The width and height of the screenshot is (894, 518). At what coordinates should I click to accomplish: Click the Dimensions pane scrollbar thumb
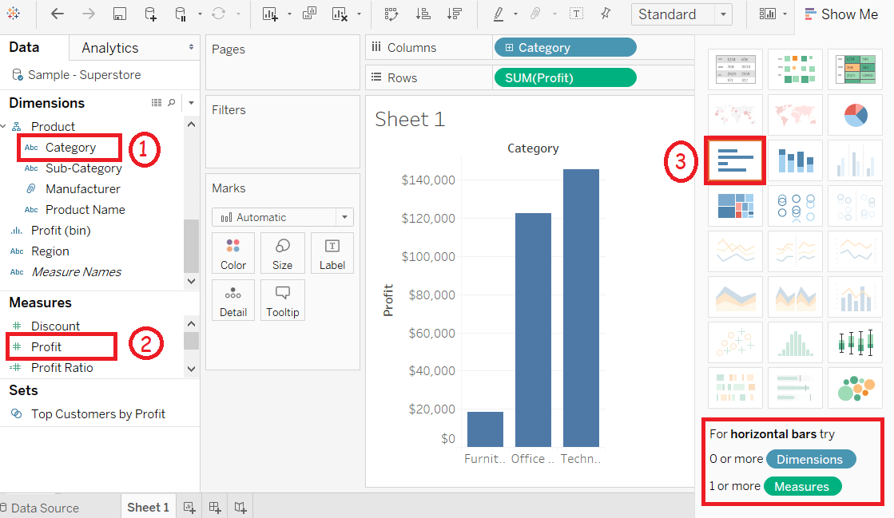click(x=191, y=246)
